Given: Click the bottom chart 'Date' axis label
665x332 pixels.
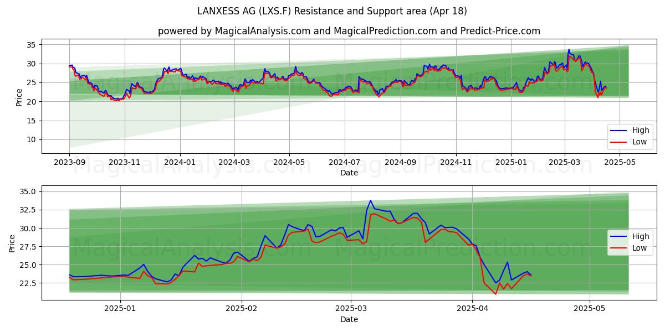Looking at the screenshot, I should (349, 319).
